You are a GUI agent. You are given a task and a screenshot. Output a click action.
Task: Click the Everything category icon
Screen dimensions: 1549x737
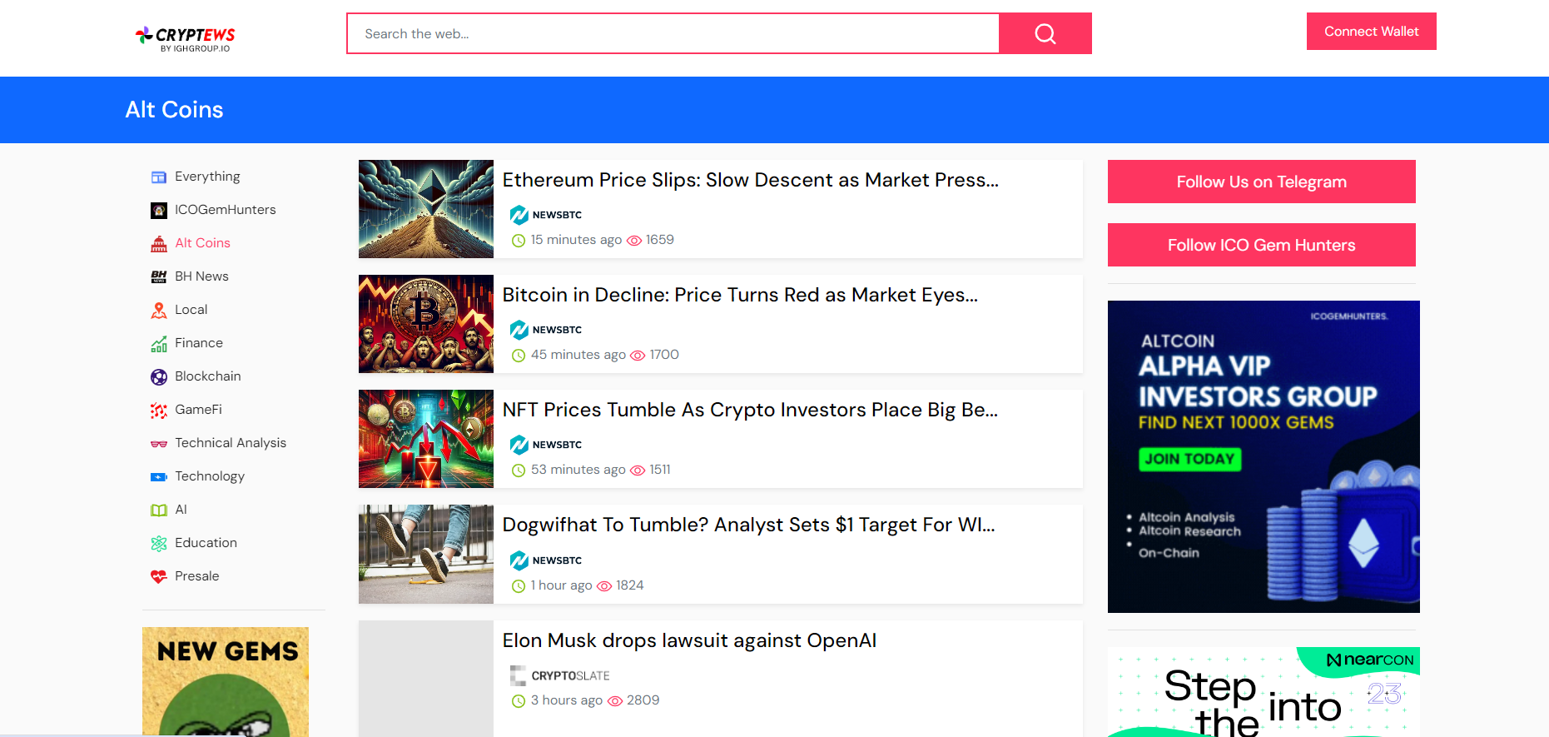click(x=159, y=177)
